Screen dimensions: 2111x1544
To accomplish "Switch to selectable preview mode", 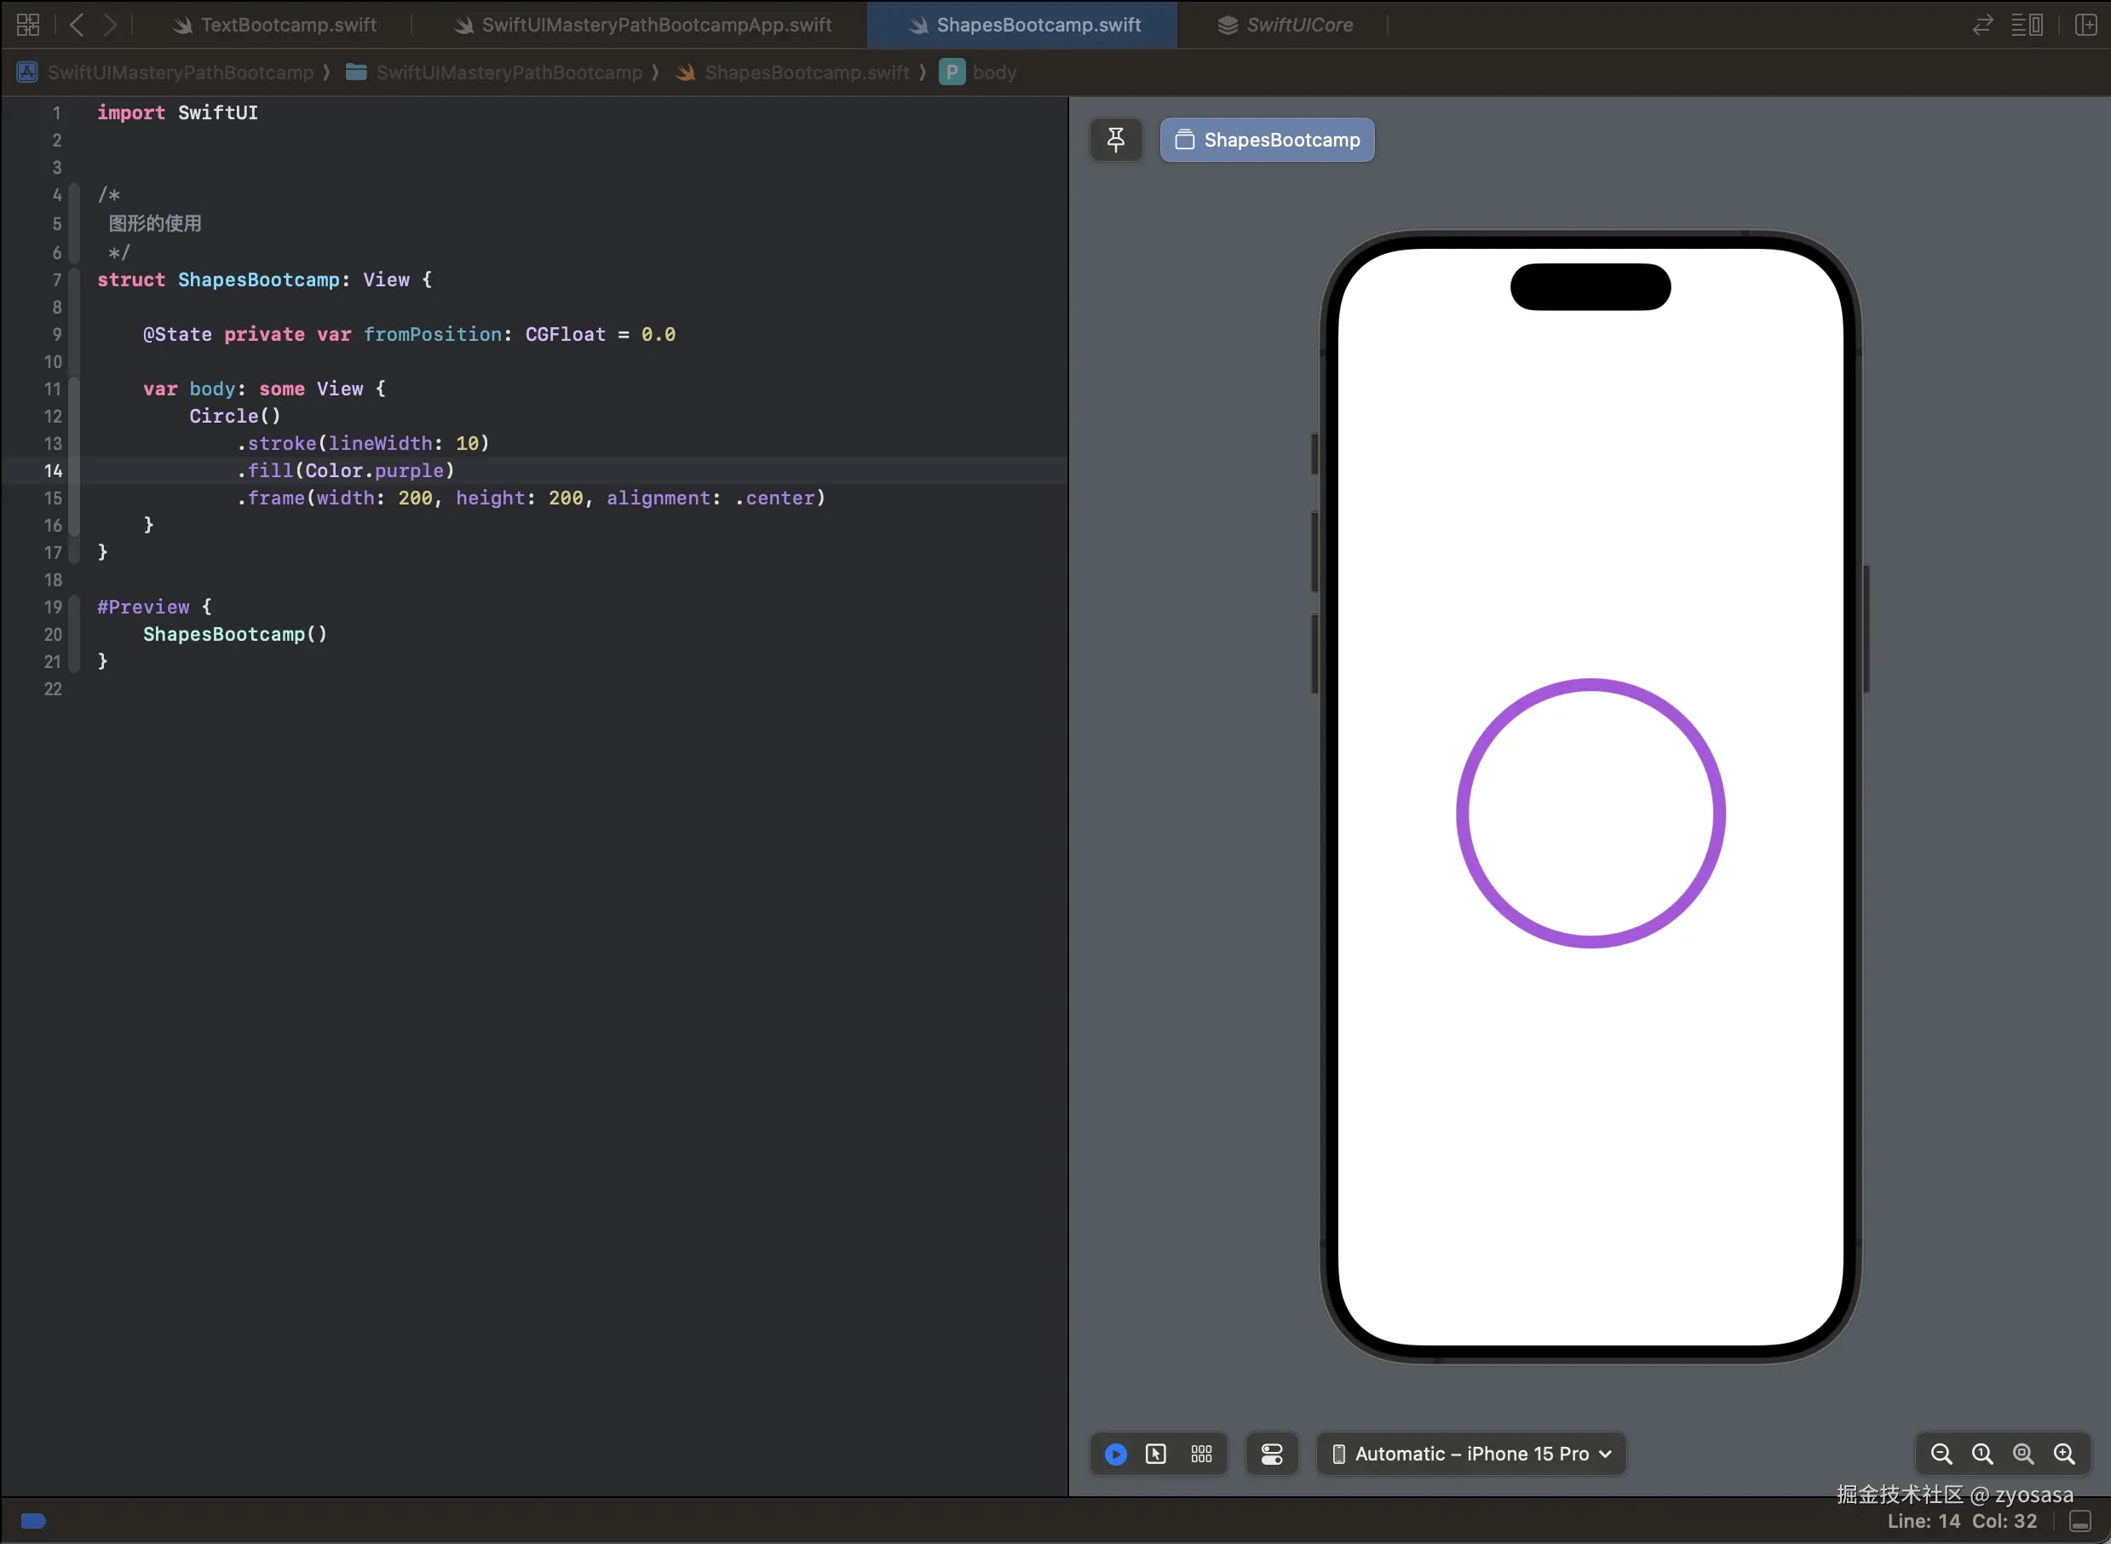I will (x=1156, y=1455).
